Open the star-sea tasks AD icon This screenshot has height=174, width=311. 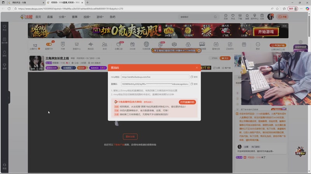[x=216, y=46]
